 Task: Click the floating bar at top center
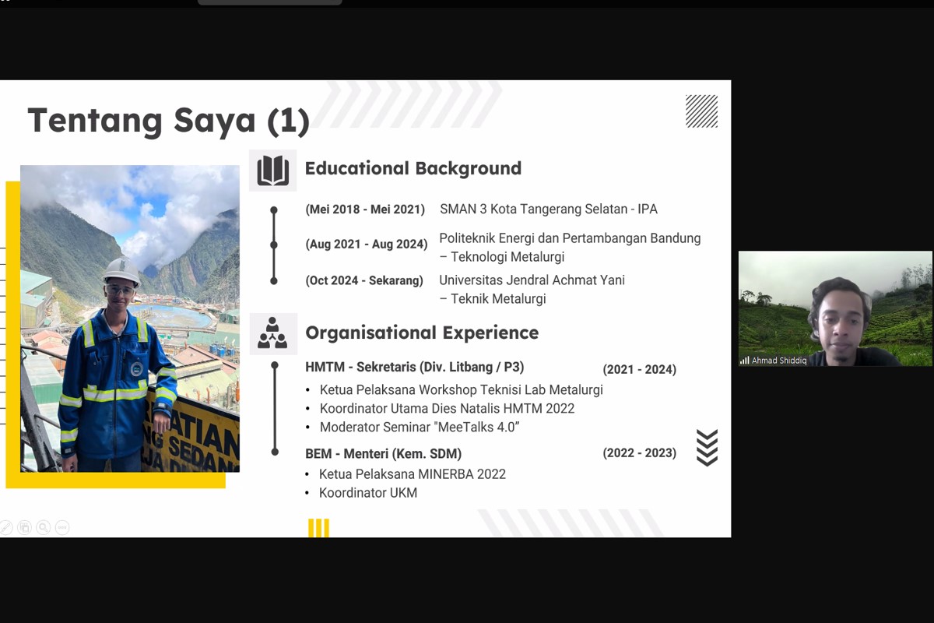269,2
